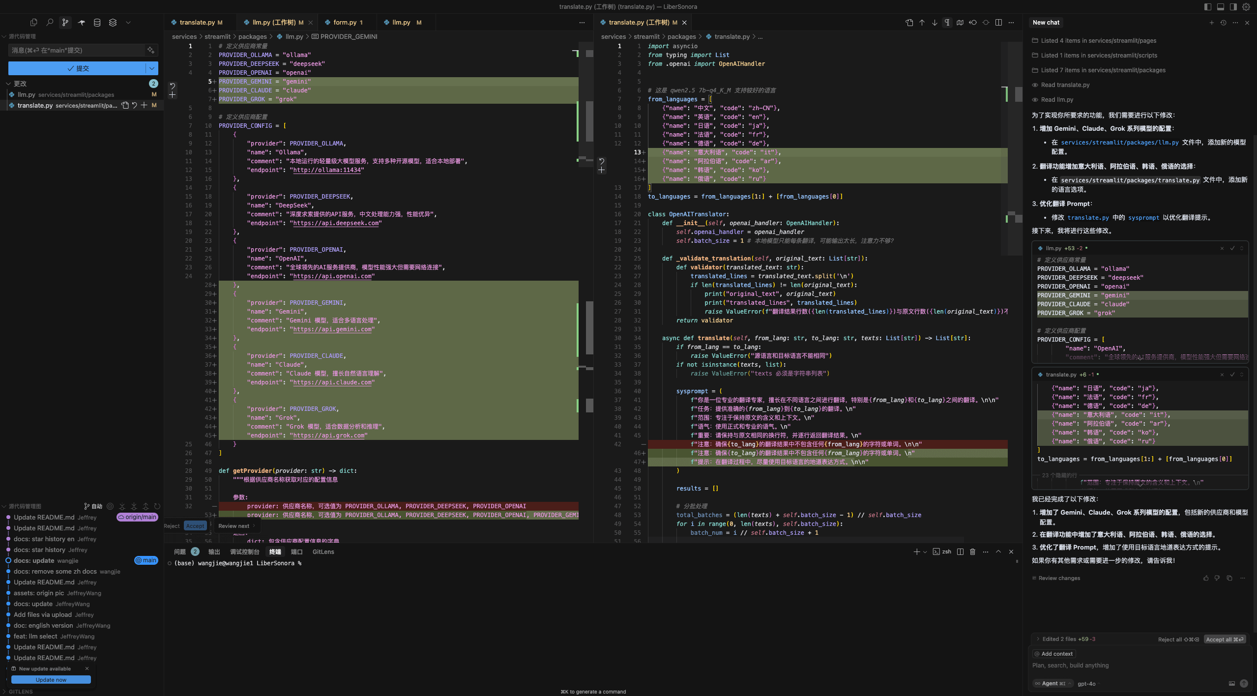Click Accept button in llm.py diff
Viewport: 1257px width, 696px height.
coord(195,526)
